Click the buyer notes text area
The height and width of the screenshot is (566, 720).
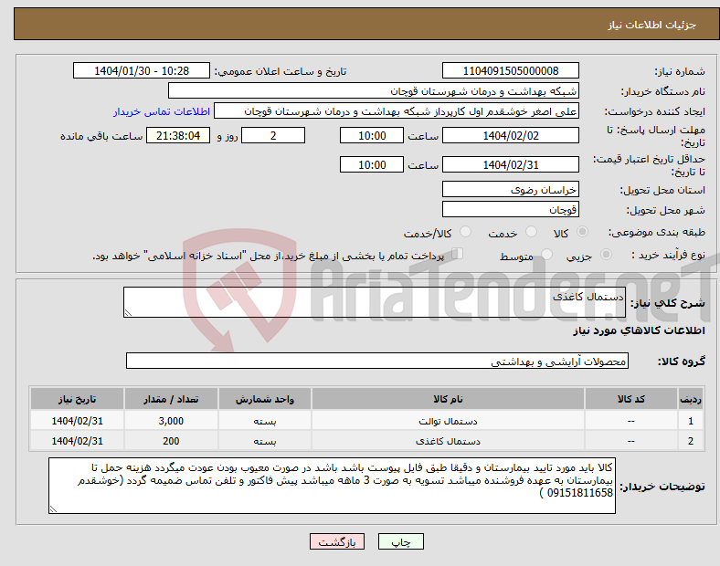tap(332, 486)
